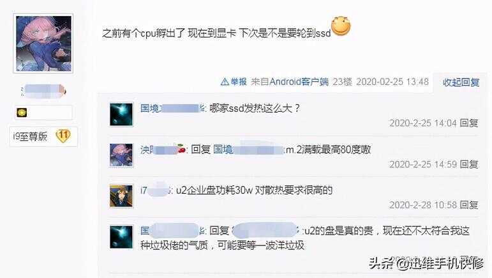This screenshot has height=278, width=492.
Task: Click the level 11 shield badge
Action: [63, 135]
